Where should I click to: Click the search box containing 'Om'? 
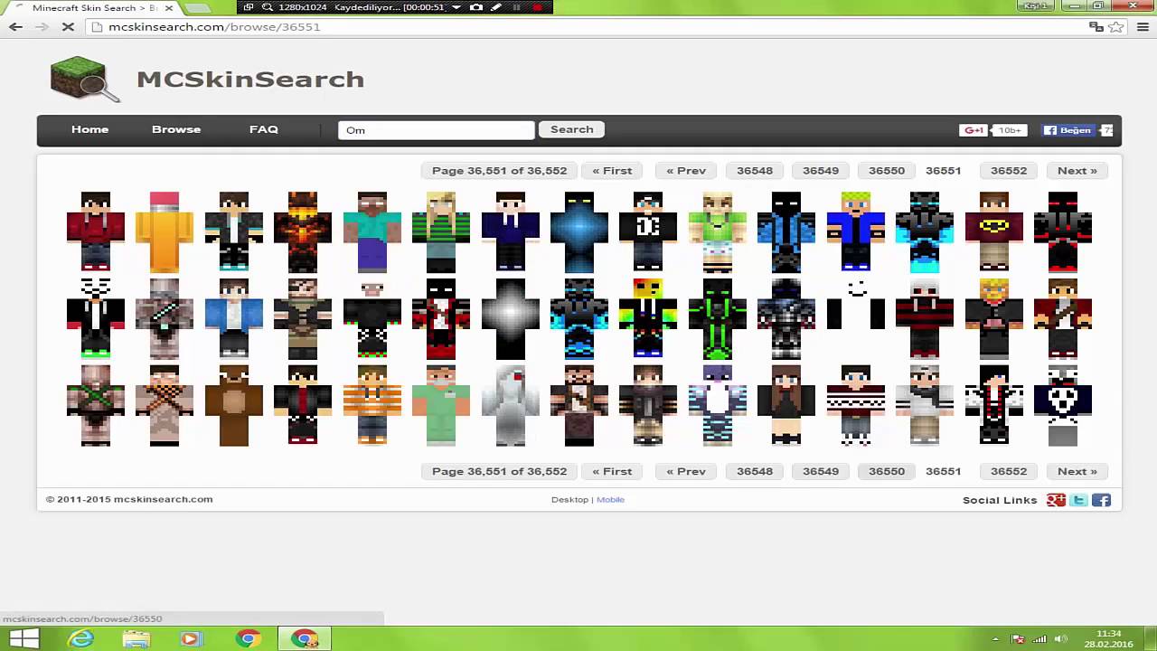pyautogui.click(x=437, y=130)
